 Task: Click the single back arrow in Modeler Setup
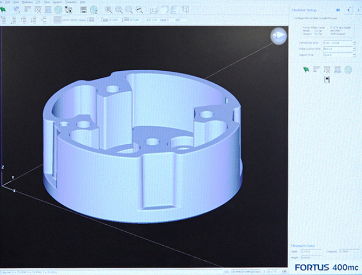pyautogui.click(x=348, y=10)
